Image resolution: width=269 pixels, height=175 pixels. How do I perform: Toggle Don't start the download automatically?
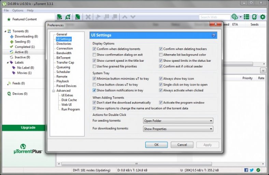pyautogui.click(x=94, y=103)
